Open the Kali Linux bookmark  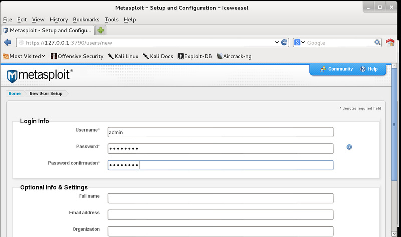pyautogui.click(x=123, y=56)
